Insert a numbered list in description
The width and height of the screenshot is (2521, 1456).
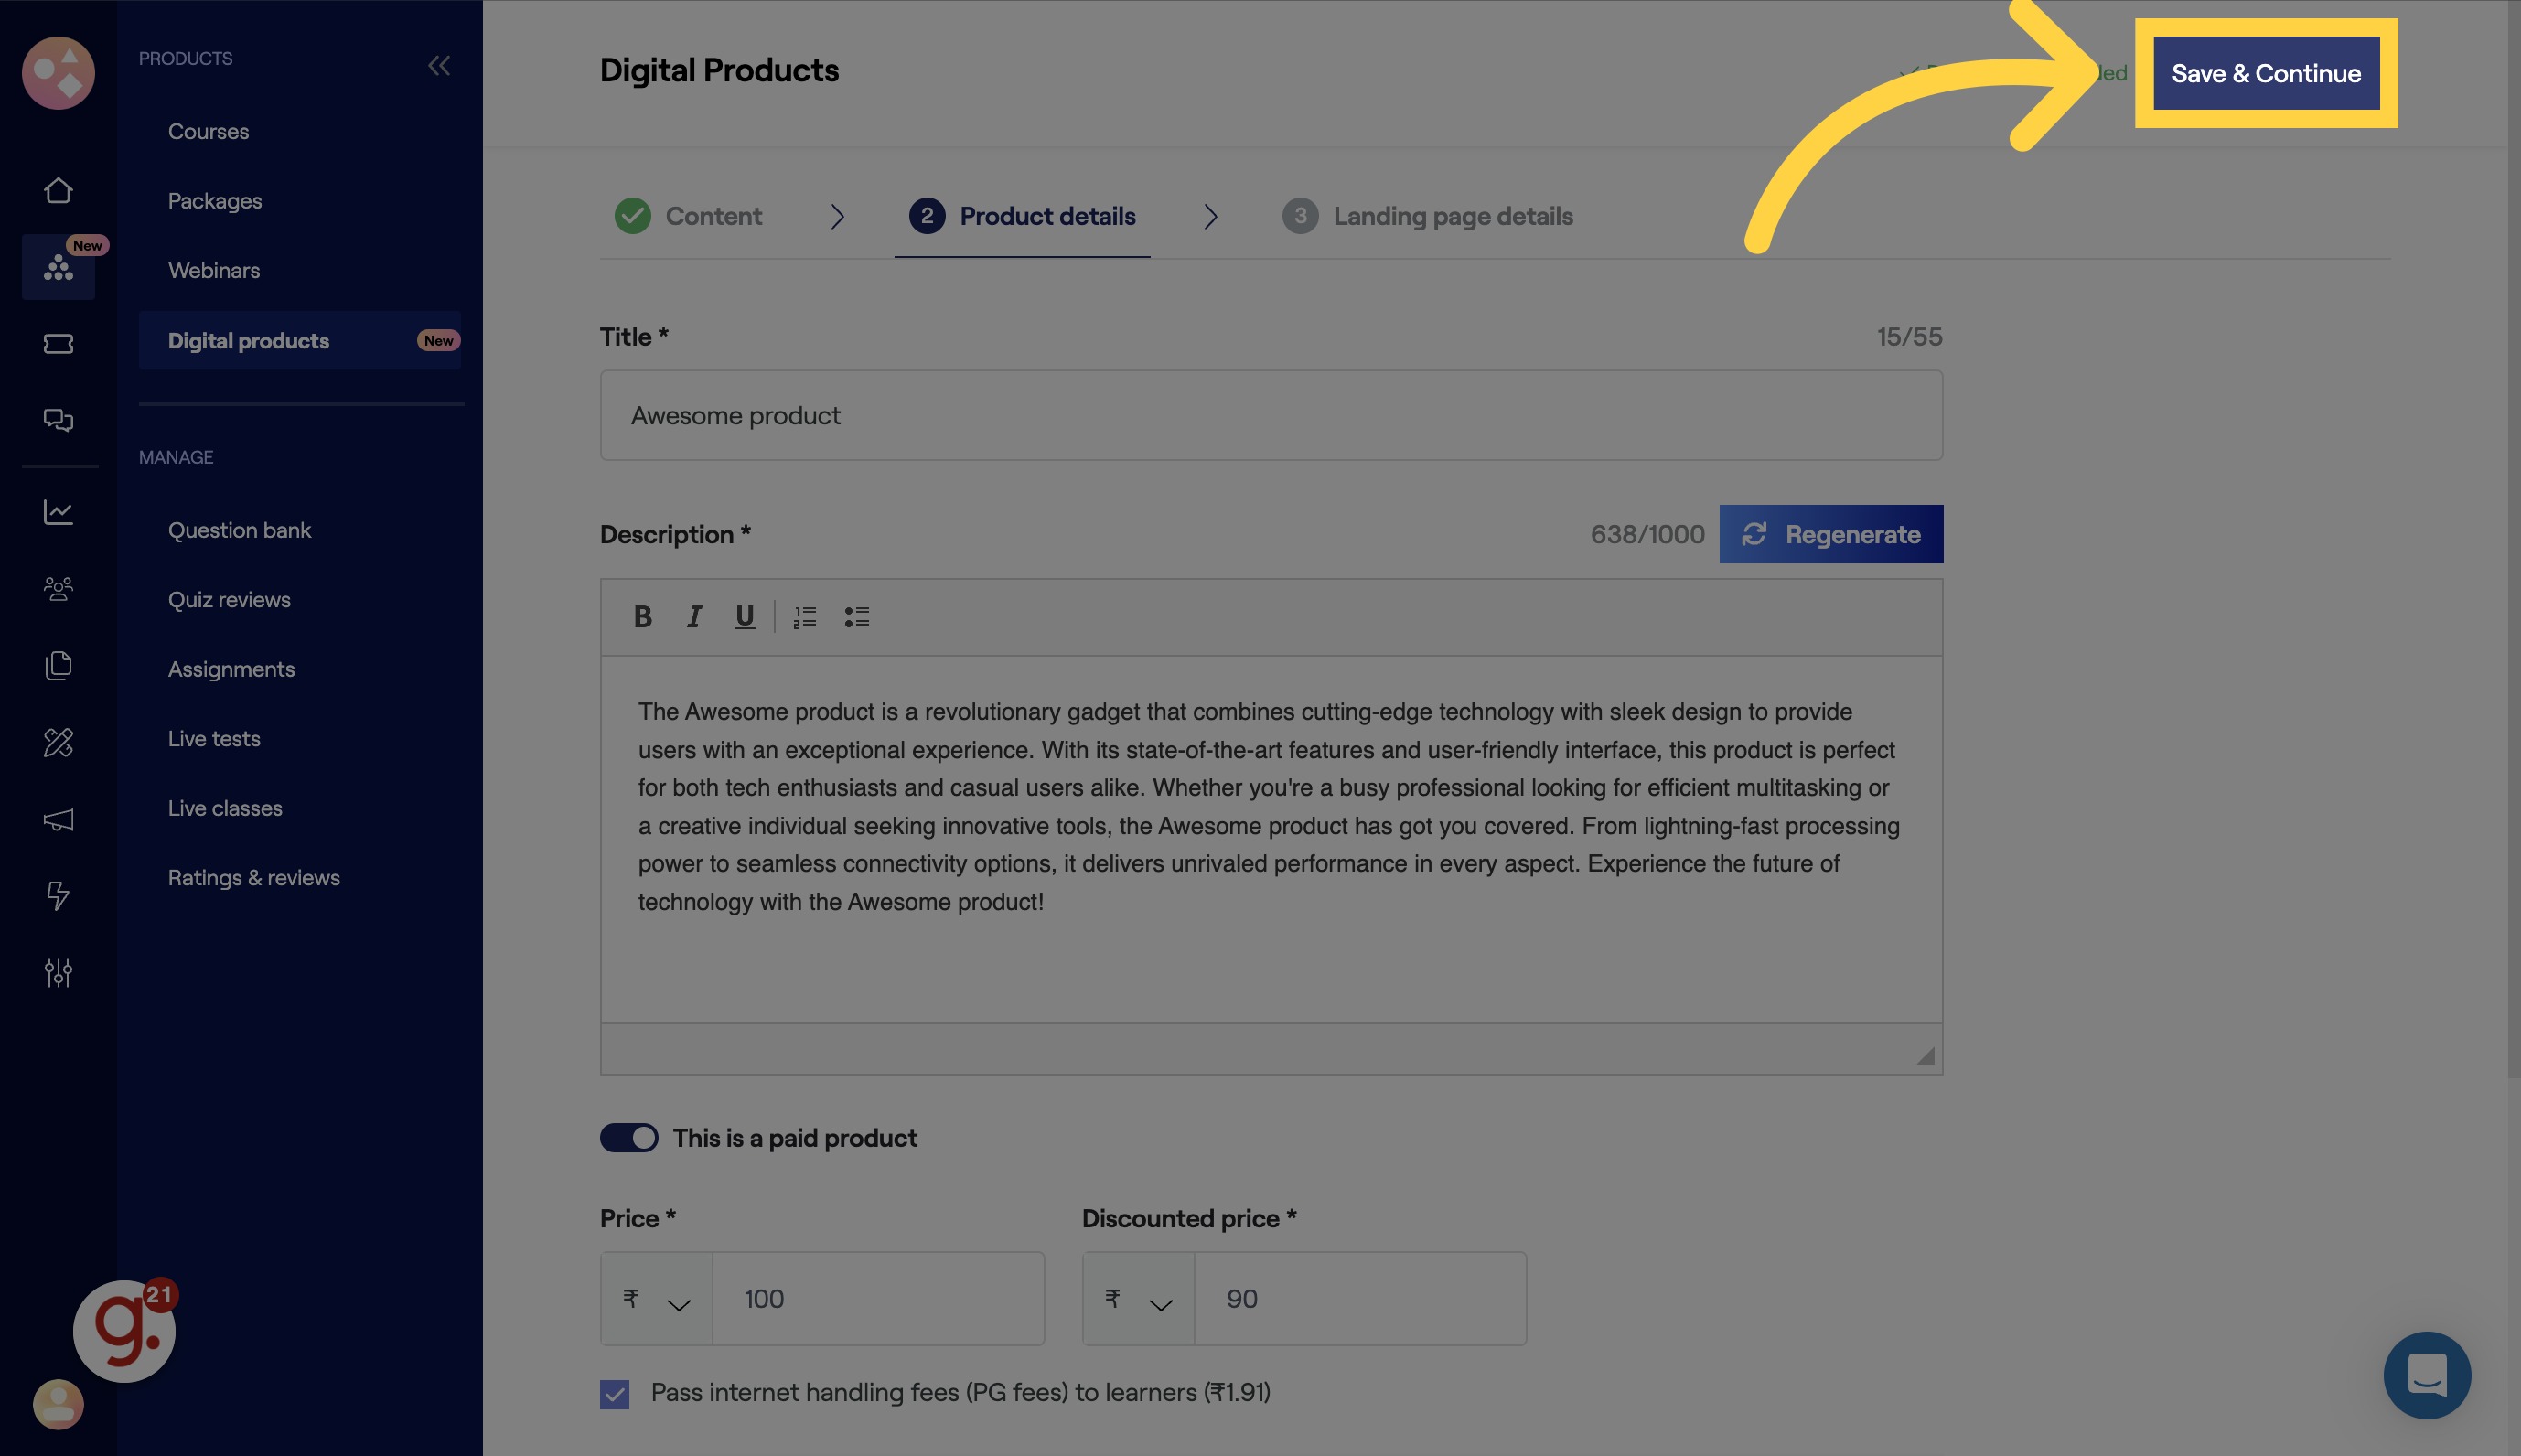(x=805, y=617)
